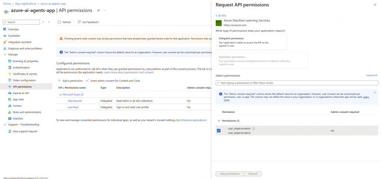Click the Refresh icon in the toolbar
The height and width of the screenshot is (179, 381).
point(60,22)
